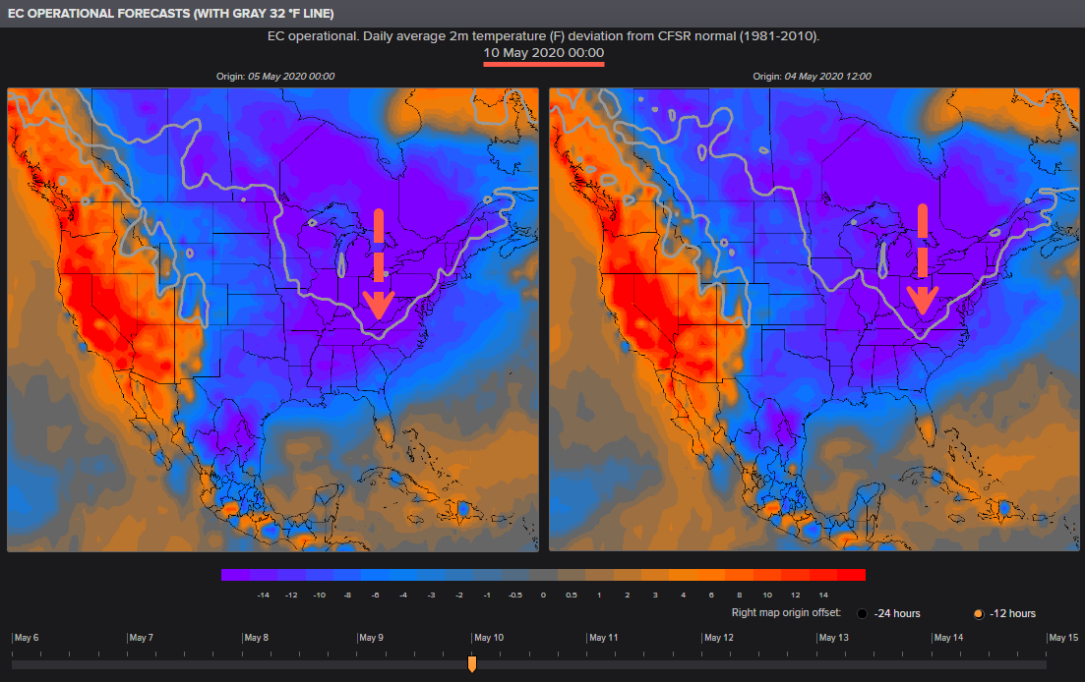Click the left map origin label 05 May 2020
Image resolution: width=1085 pixels, height=682 pixels.
point(275,77)
